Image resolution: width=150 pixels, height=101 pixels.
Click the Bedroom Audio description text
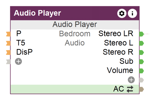point(75,38)
